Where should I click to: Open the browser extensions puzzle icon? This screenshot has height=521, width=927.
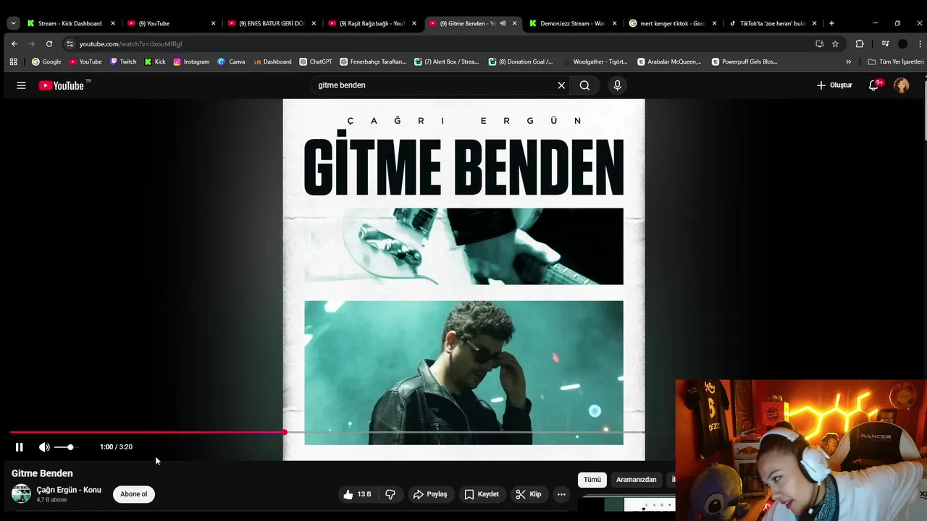click(x=860, y=43)
